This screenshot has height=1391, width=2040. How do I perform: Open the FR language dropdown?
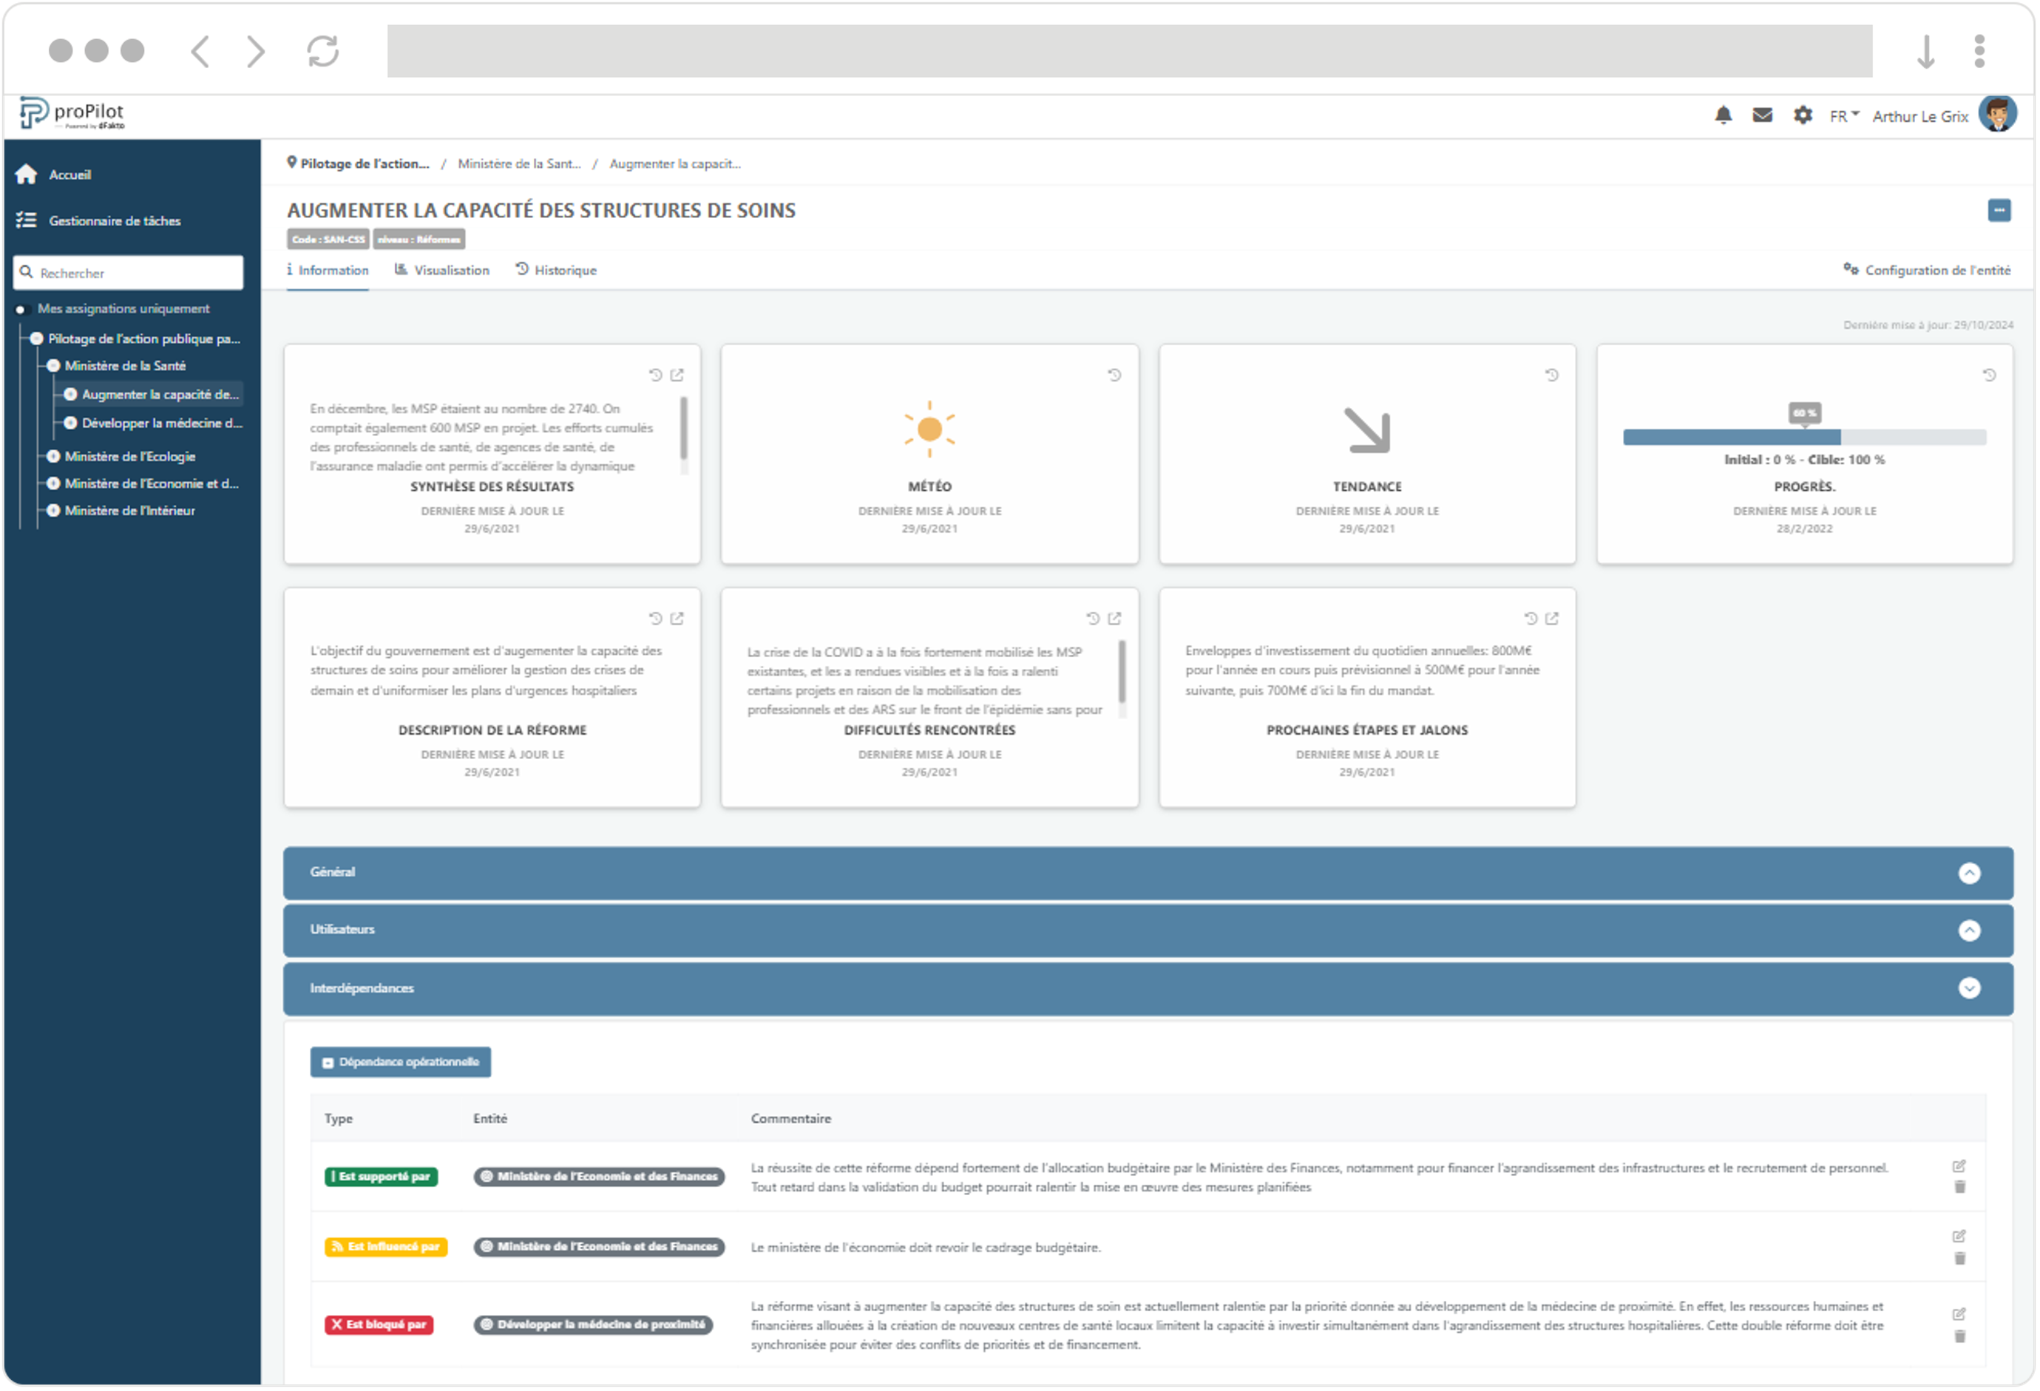point(1843,116)
